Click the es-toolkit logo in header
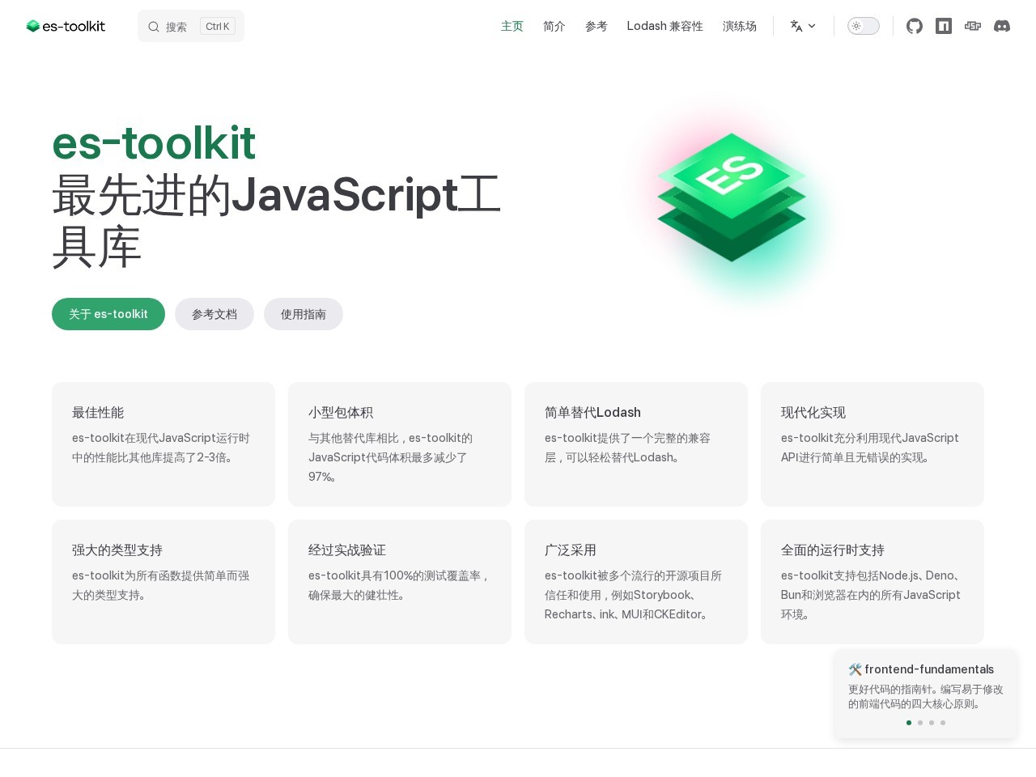The width and height of the screenshot is (1036, 777). [66, 26]
